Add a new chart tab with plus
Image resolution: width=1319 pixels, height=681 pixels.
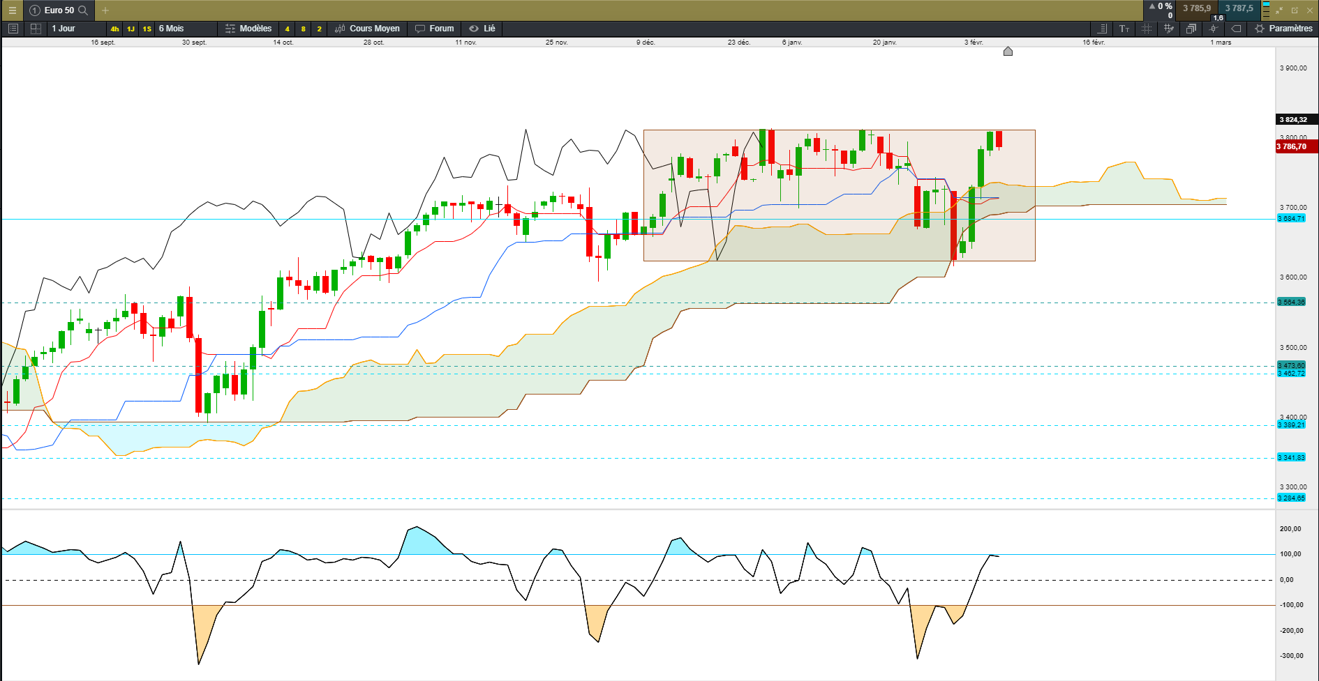pyautogui.click(x=105, y=10)
